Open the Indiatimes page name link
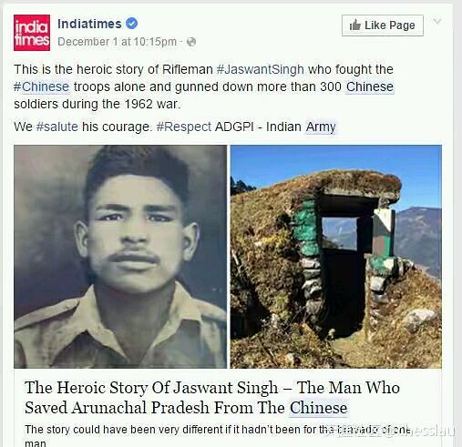462x447 pixels. tap(89, 24)
